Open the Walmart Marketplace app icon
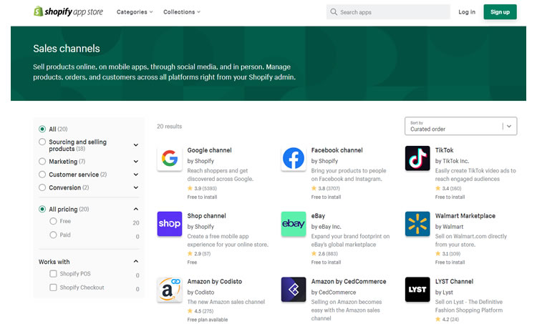Screen dimensions: 537x324 click(417, 224)
